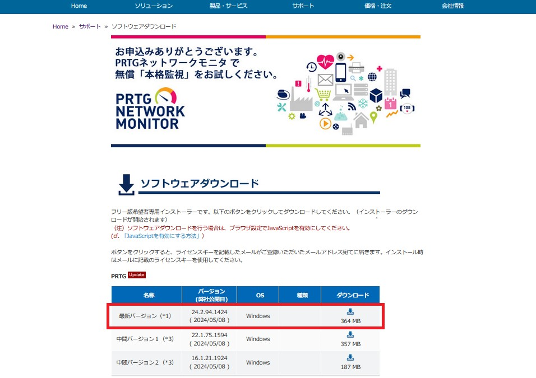Open 「JavaScriptを有効にする方法」 link
Image resolution: width=536 pixels, height=378 pixels.
click(x=161, y=236)
